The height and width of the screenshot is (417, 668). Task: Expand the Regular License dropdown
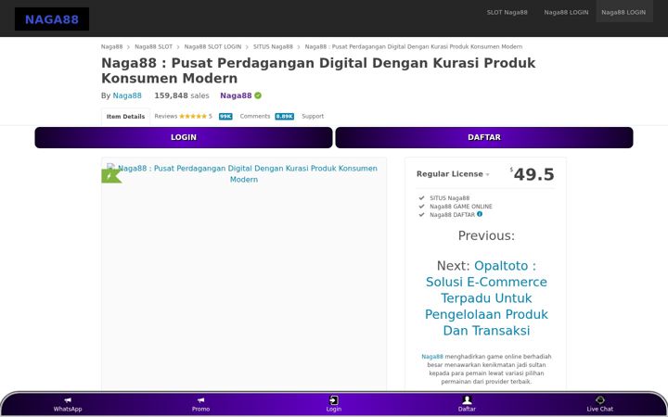(x=453, y=174)
